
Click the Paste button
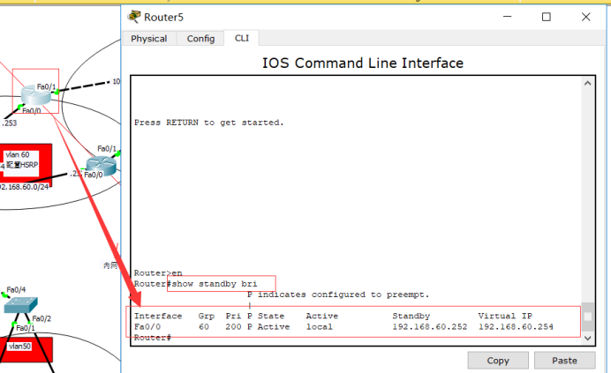(x=564, y=361)
